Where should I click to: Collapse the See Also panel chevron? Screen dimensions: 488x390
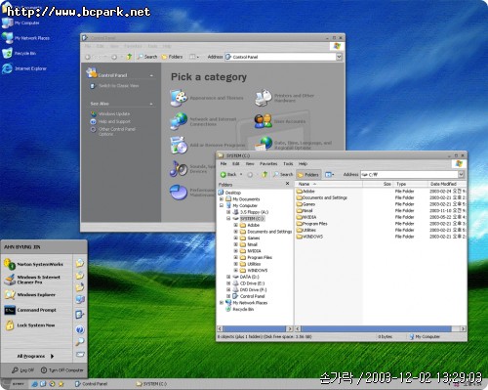point(151,104)
